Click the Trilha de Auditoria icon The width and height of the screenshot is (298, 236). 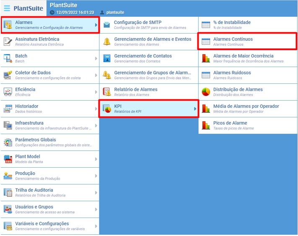8,192
